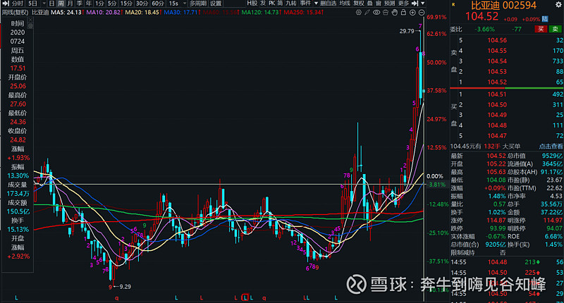Viewport: 564px width, 303px height.
Task: Select the 15s chart period
Action: tap(173, 4)
